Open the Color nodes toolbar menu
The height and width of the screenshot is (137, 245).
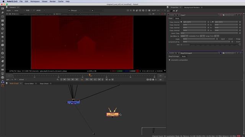click(x=3, y=25)
